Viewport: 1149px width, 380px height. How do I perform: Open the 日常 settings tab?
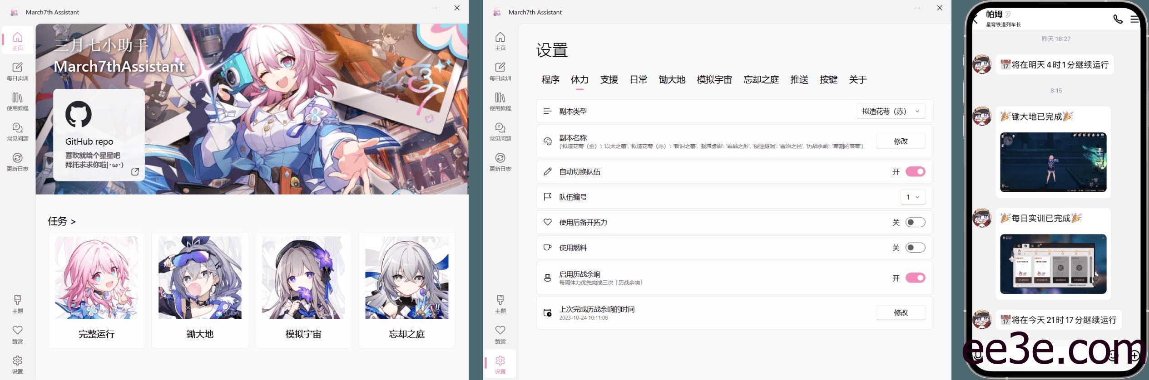pyautogui.click(x=639, y=80)
